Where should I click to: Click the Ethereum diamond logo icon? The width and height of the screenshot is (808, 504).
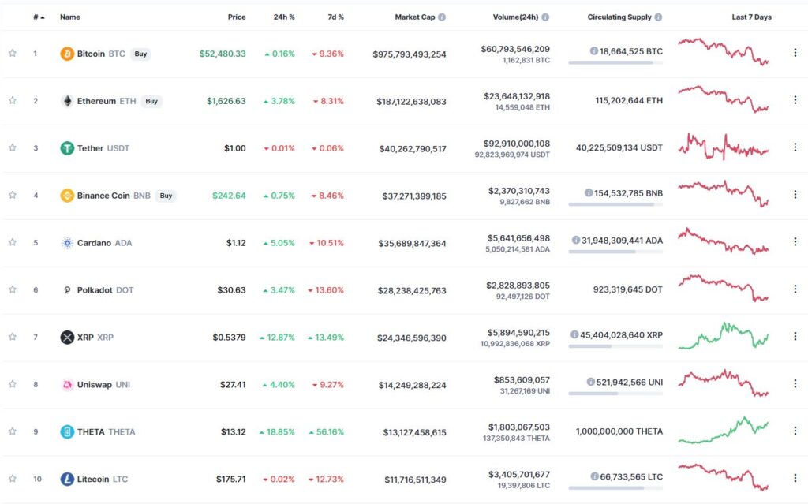tap(67, 101)
